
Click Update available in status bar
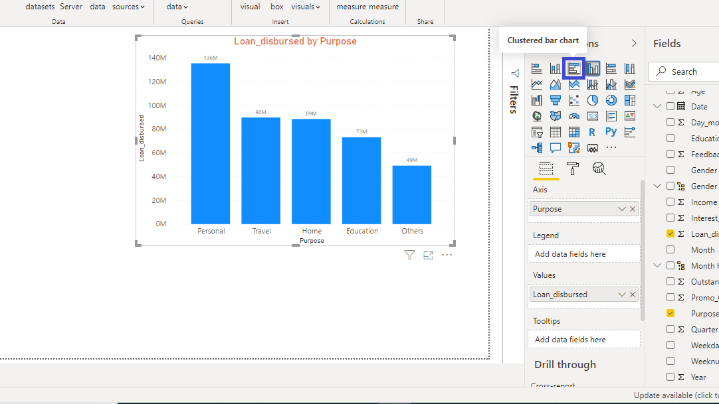(x=675, y=395)
